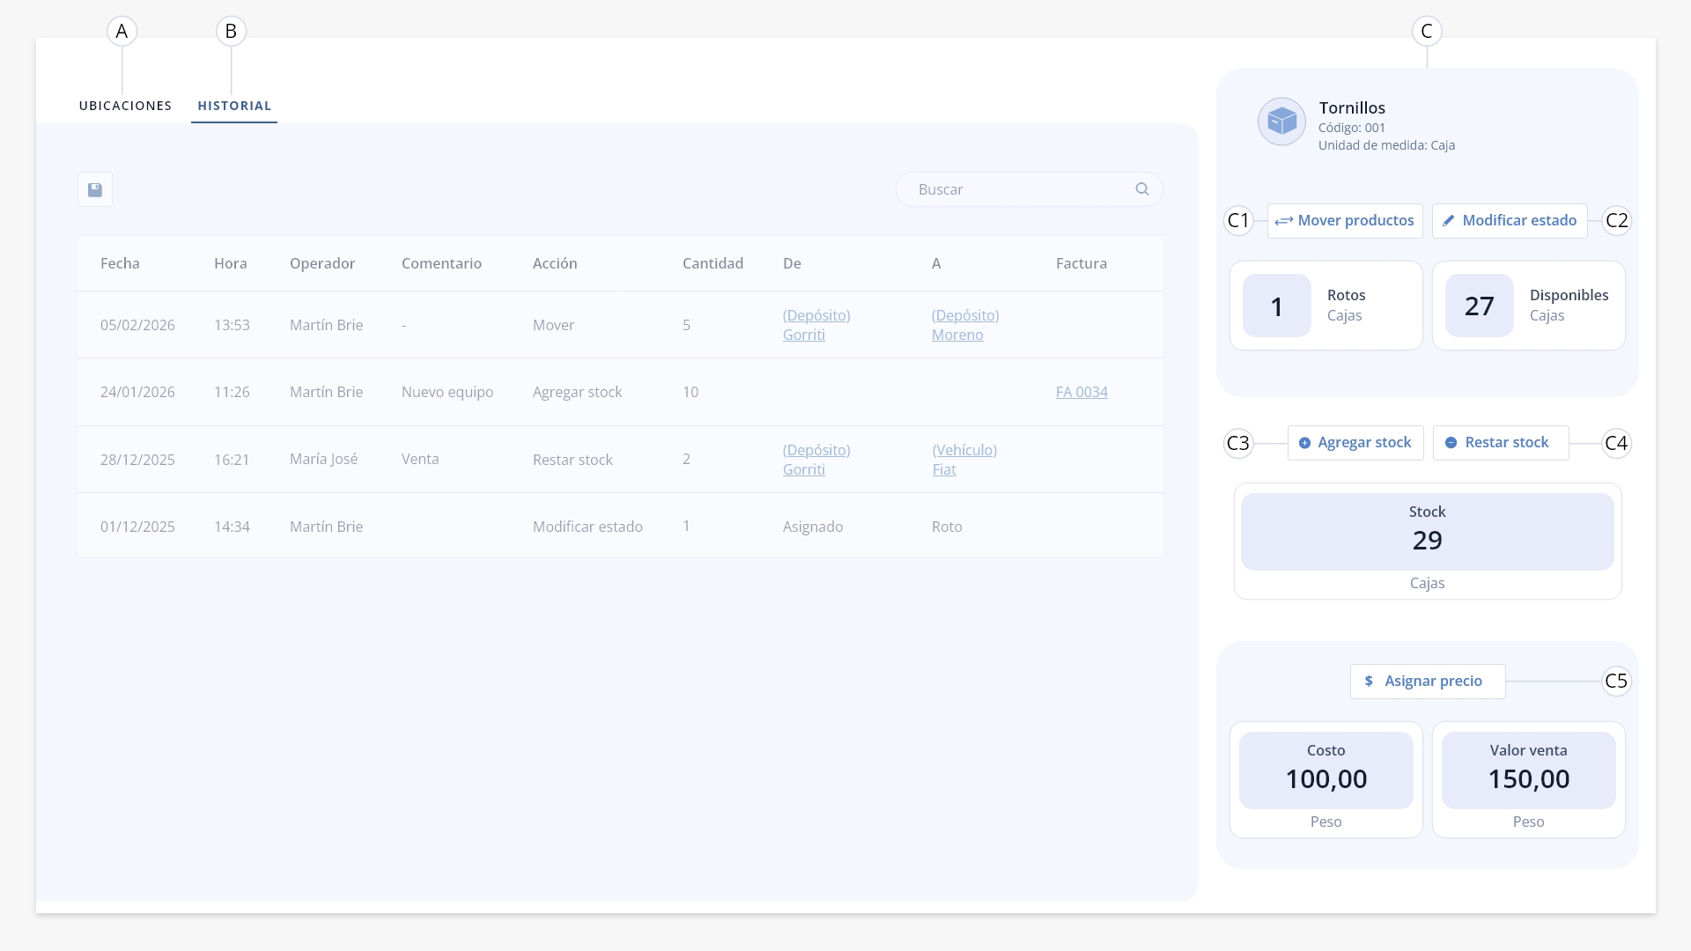Click the date 01/12/2025

pyautogui.click(x=137, y=527)
